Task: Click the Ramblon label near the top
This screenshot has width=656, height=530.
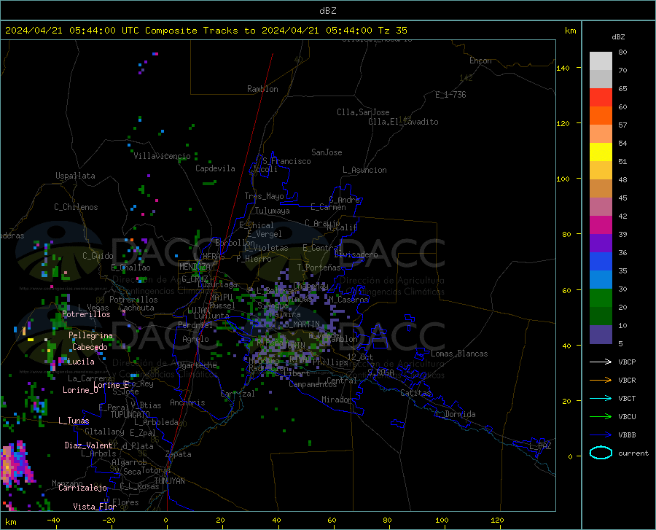Action: [x=262, y=89]
